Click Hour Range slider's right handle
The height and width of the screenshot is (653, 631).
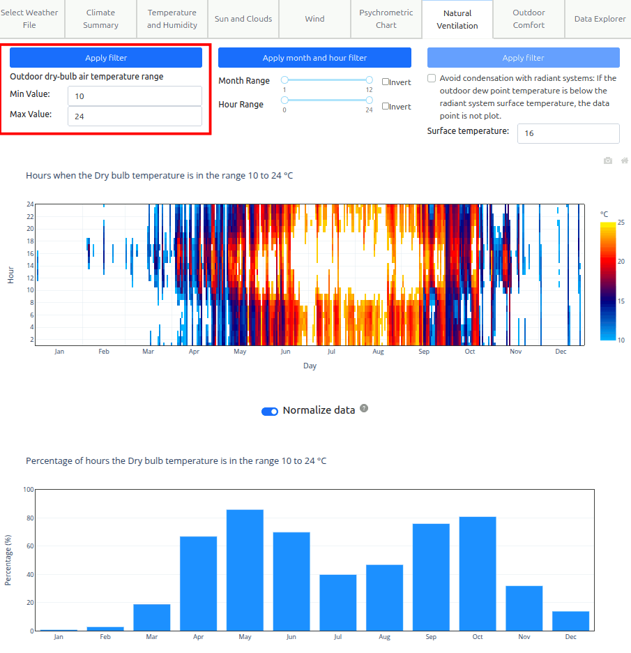pyautogui.click(x=369, y=100)
